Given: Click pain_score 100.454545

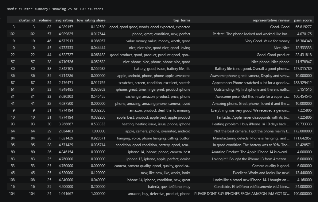Looking at the screenshot, I should [x=303, y=97].
